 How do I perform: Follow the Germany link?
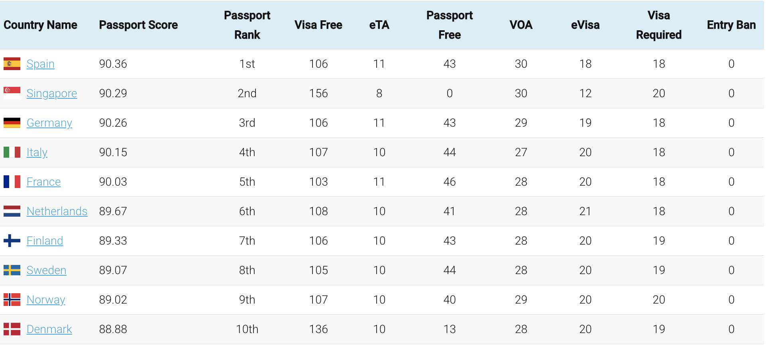tap(49, 123)
